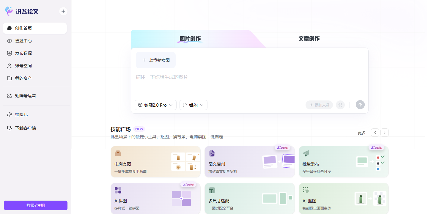This screenshot has width=428, height=214.
Task: Go to previous skills with left chevron
Action: (375, 133)
